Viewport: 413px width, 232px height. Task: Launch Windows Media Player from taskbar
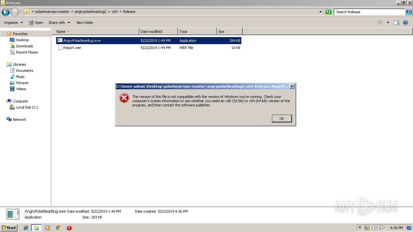[47, 228]
